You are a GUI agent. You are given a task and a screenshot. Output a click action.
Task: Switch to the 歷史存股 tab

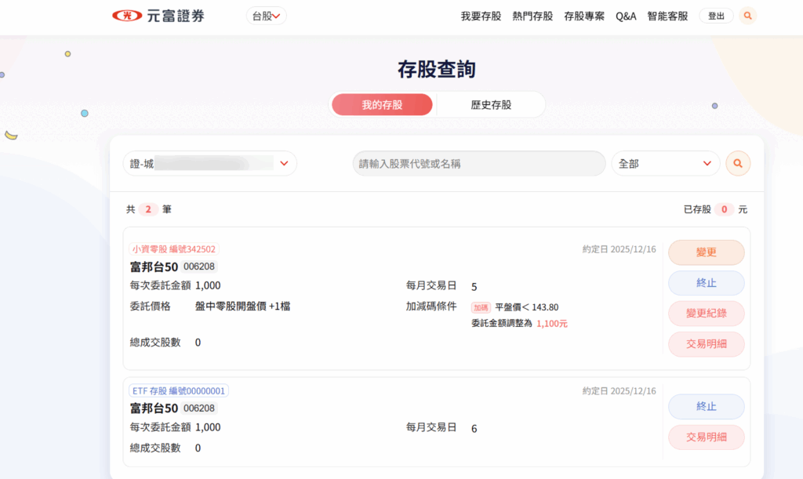point(491,105)
